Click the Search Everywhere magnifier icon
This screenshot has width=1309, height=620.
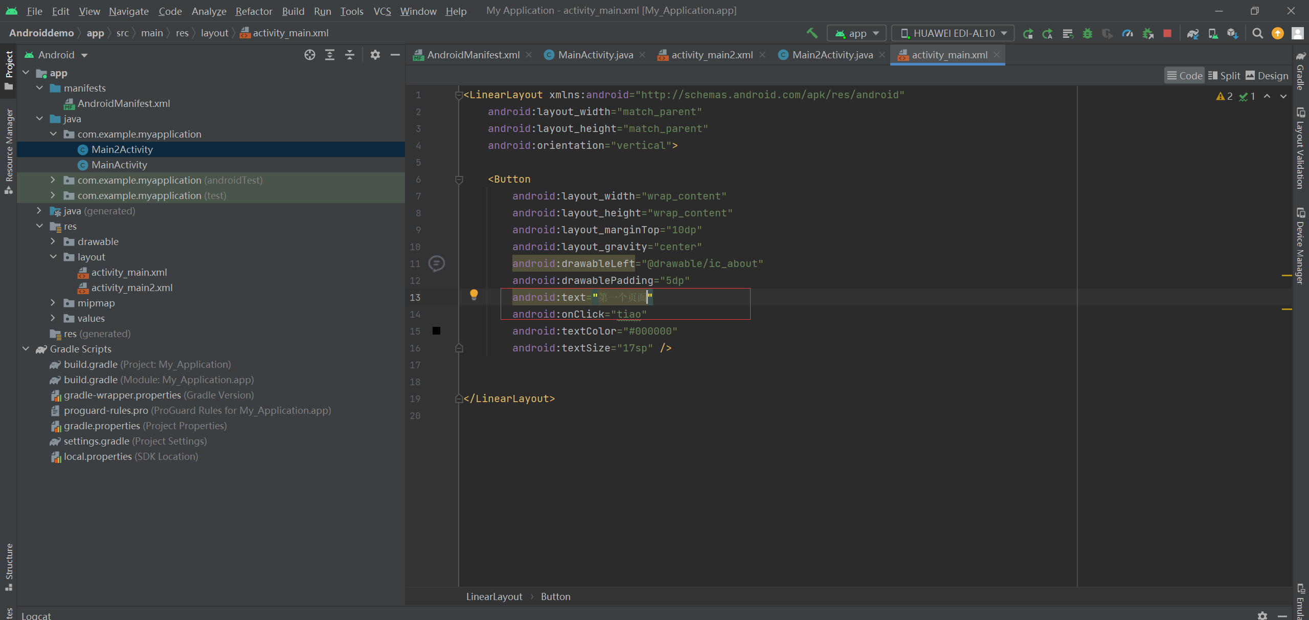1258,33
